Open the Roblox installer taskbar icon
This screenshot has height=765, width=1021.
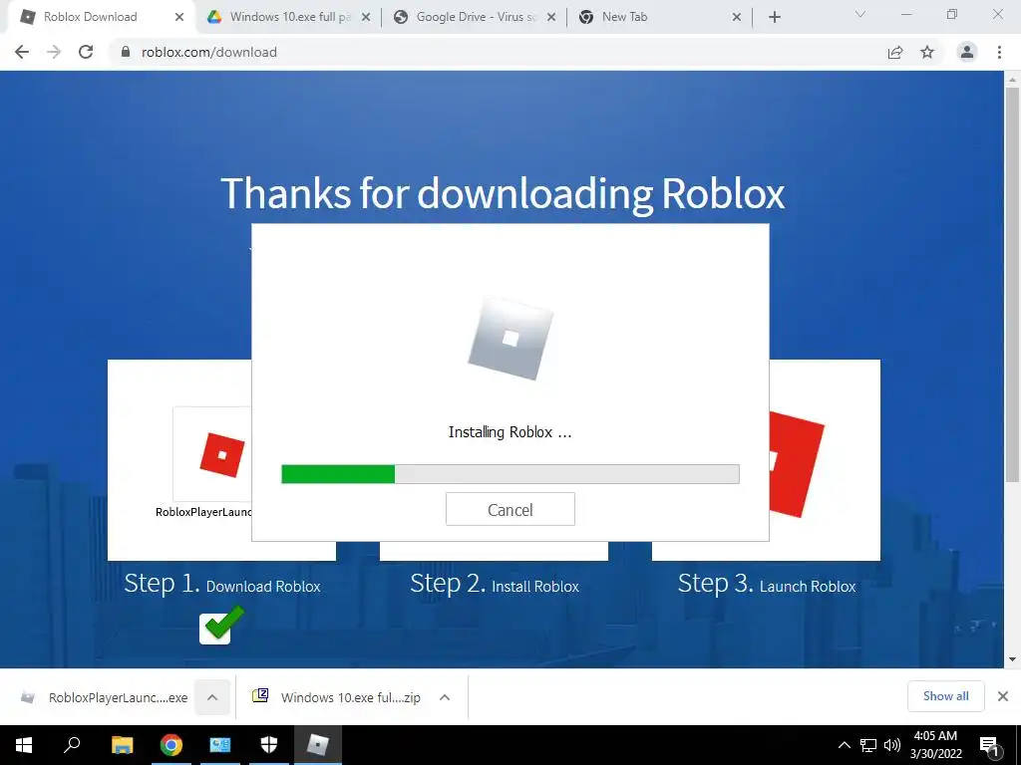(x=318, y=745)
